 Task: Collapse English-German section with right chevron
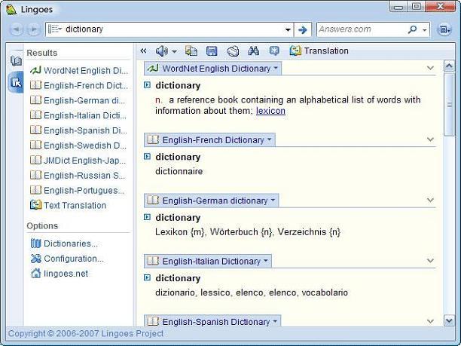[430, 201]
